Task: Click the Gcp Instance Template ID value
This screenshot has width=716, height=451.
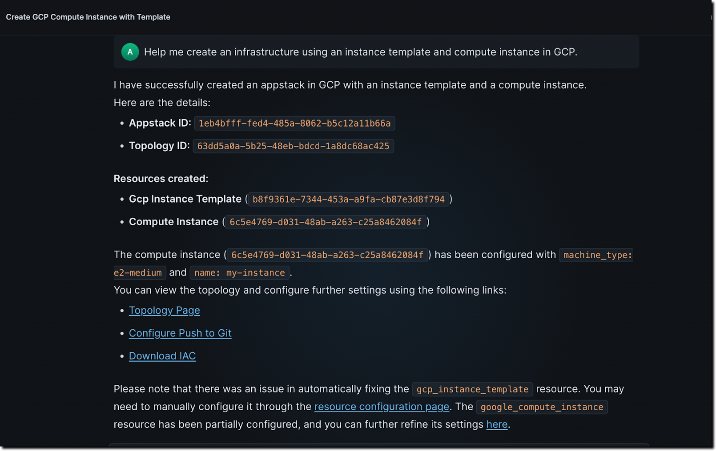Action: 348,199
